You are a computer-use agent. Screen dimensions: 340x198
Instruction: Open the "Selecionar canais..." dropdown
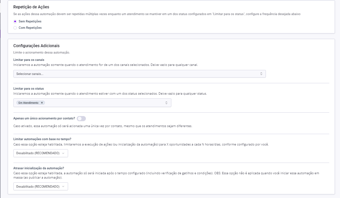click(134, 74)
